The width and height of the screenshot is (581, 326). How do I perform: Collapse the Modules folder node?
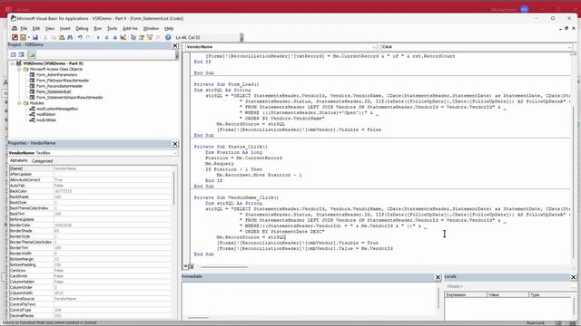(19, 103)
